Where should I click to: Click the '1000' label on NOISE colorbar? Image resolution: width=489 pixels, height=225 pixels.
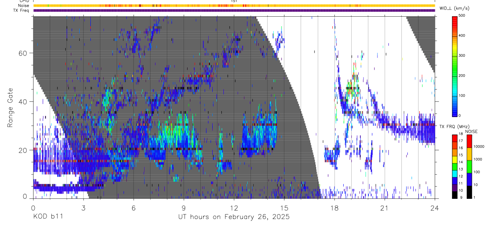pos(478,159)
